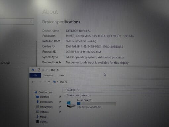
Task: Click the pin icon beside Downloads
Action: 60,102
